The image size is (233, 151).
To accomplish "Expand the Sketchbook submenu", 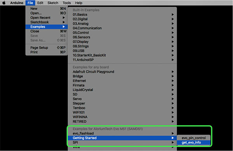I will [47, 22].
